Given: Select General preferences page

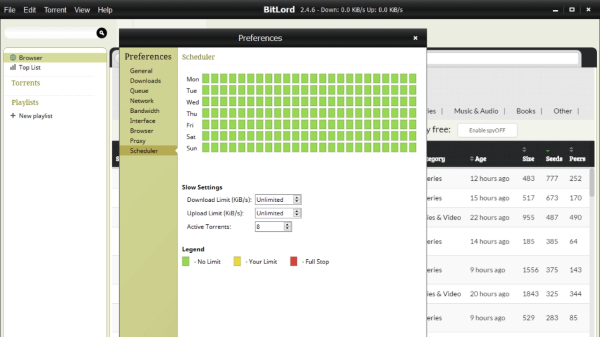Looking at the screenshot, I should click(141, 71).
